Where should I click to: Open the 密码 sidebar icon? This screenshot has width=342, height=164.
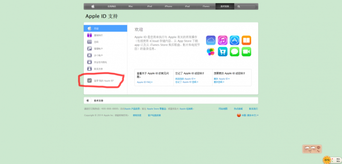click(89, 42)
